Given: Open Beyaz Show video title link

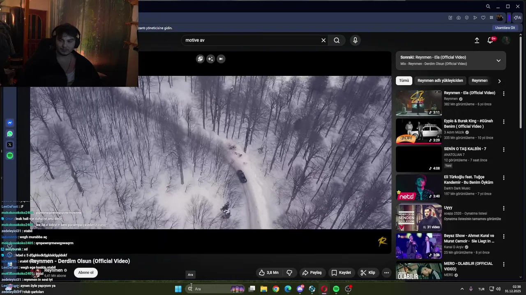Looking at the screenshot, I should point(469,238).
